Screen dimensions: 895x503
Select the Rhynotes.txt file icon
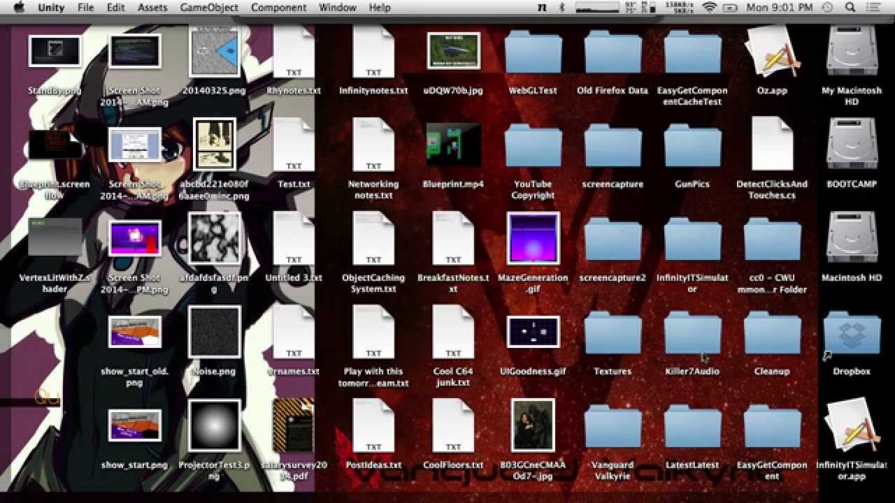pyautogui.click(x=294, y=52)
